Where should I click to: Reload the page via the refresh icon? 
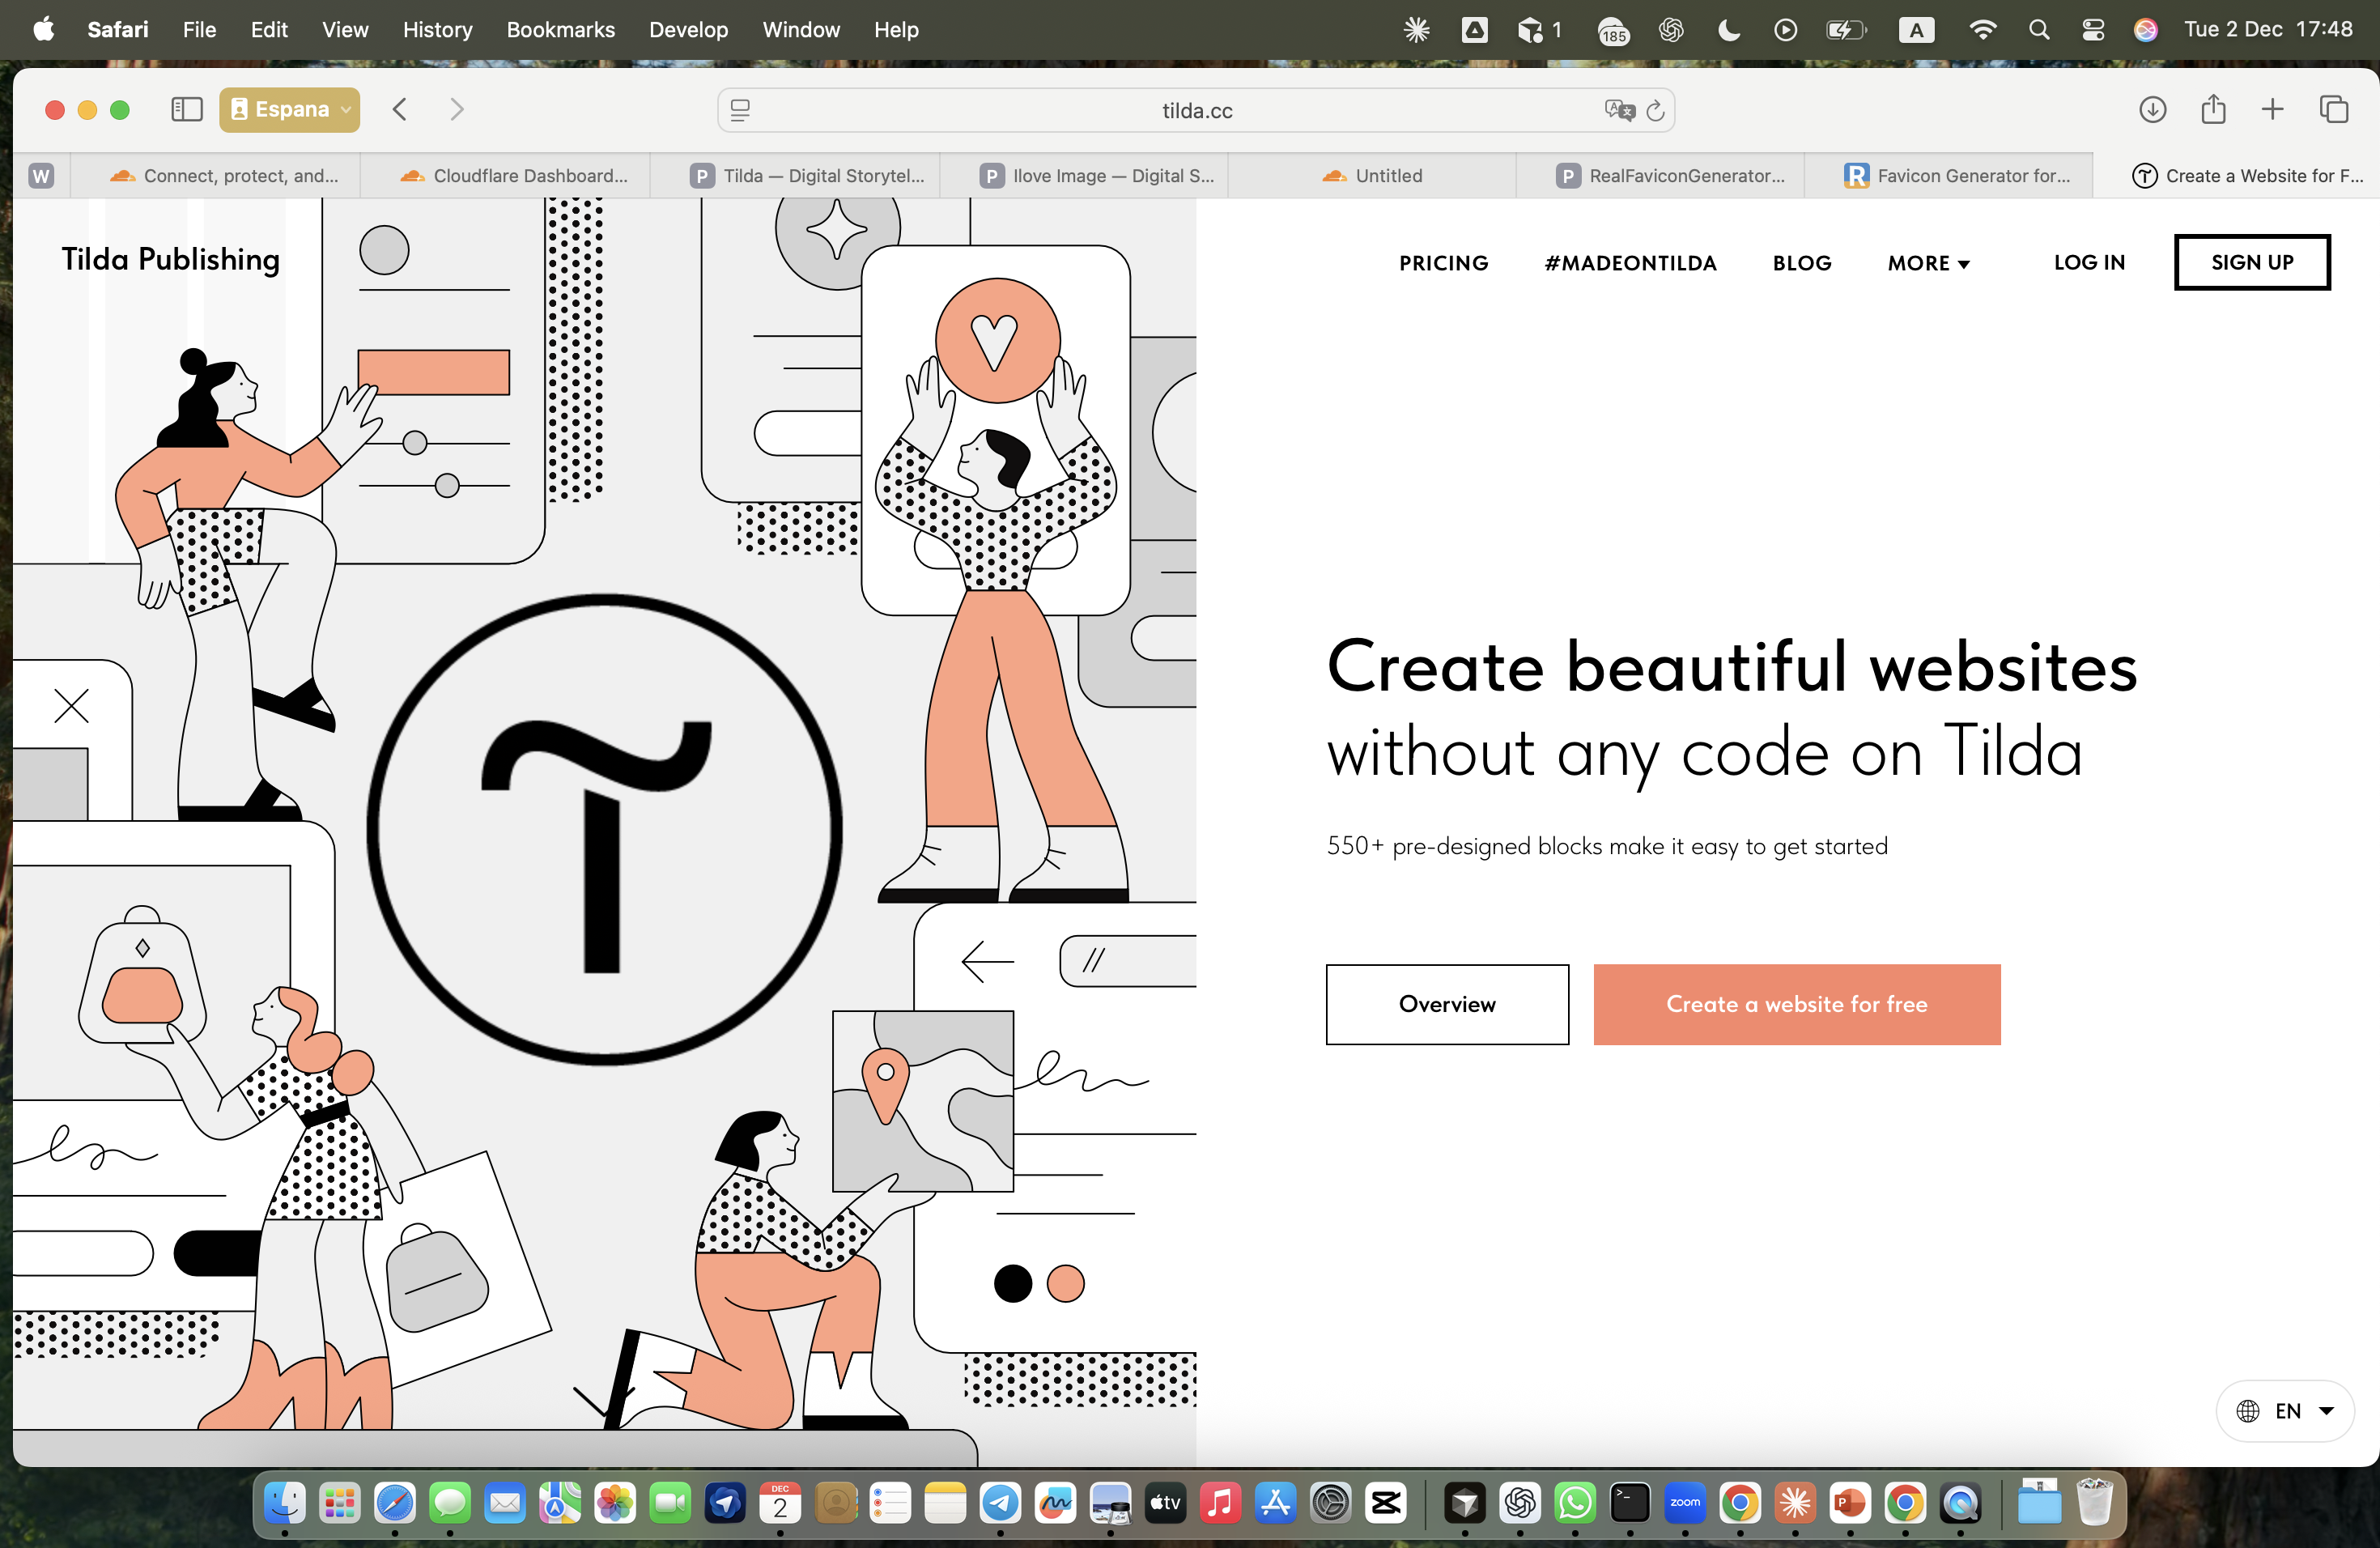coord(1656,111)
